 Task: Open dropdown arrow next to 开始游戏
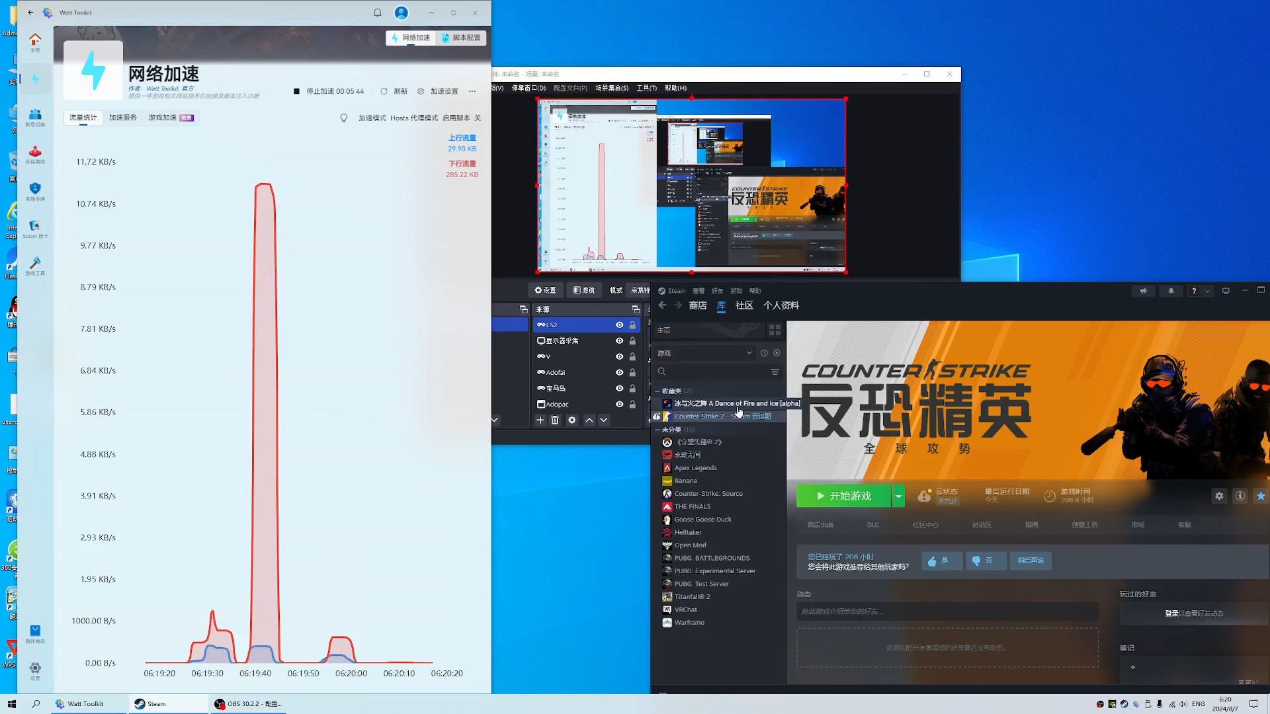coord(898,496)
